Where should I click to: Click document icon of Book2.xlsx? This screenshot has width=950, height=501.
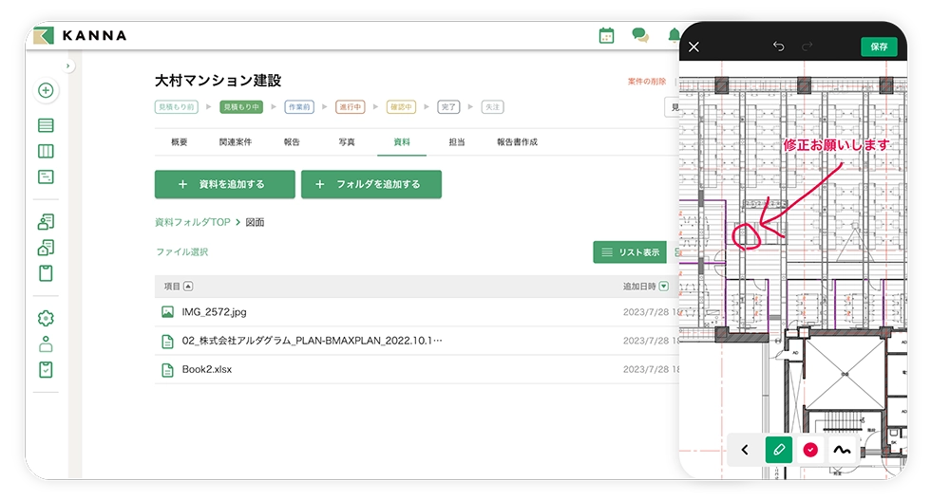point(167,370)
